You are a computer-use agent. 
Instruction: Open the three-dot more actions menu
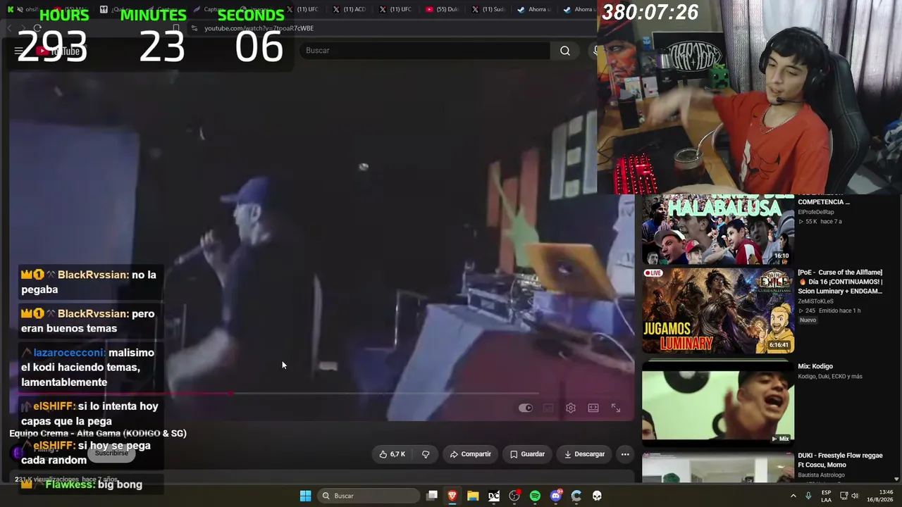(625, 454)
